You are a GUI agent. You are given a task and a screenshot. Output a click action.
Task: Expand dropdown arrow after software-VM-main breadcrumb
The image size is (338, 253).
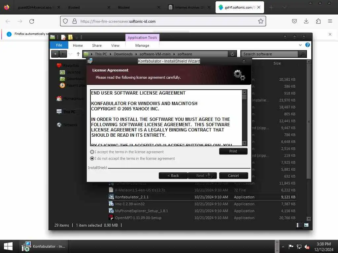tap(174, 54)
